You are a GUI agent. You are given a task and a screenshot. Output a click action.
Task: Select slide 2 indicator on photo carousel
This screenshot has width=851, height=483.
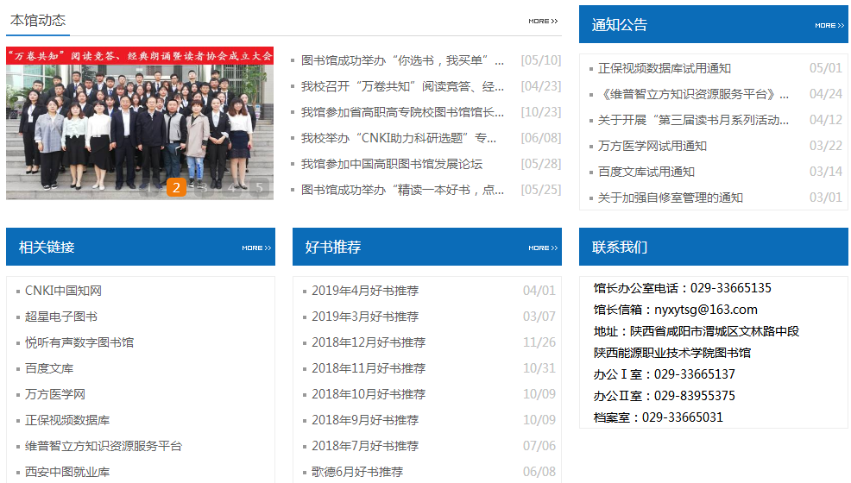coord(176,187)
